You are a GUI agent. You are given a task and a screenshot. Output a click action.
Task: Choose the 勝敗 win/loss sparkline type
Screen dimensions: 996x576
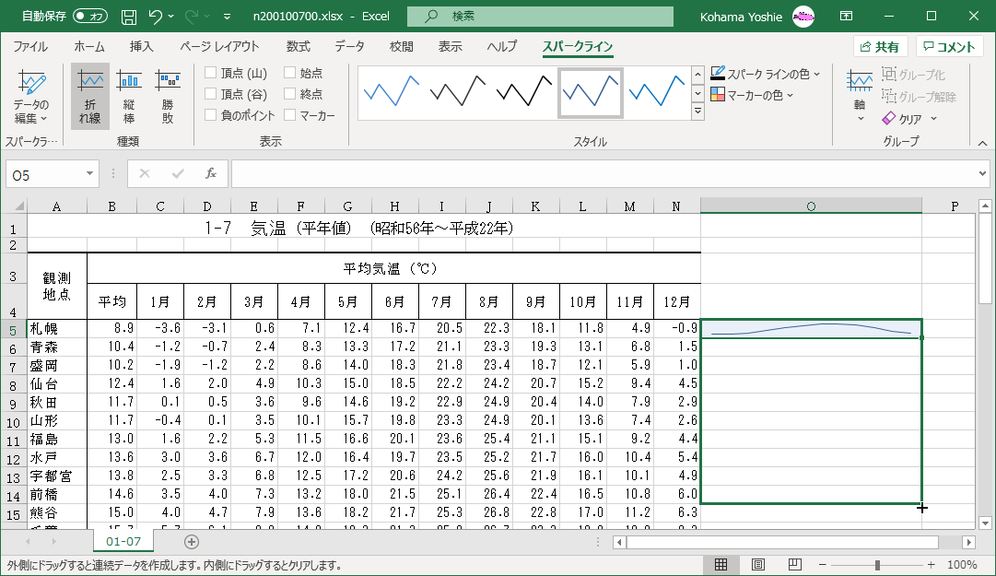pyautogui.click(x=168, y=96)
